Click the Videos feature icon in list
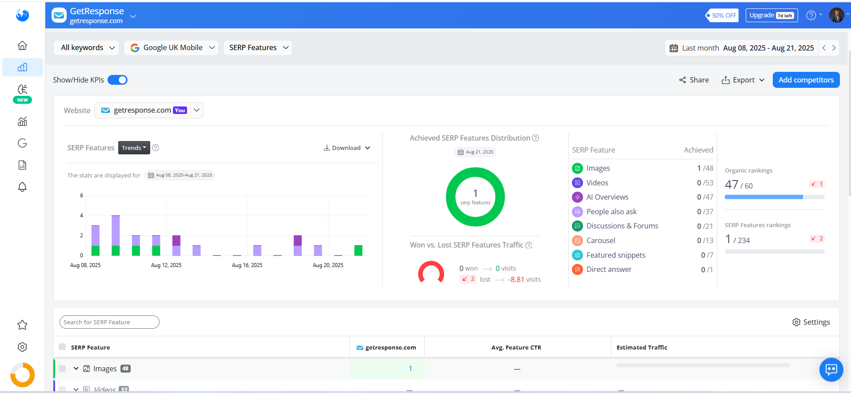Screen dimensions: 851x393 [x=577, y=183]
